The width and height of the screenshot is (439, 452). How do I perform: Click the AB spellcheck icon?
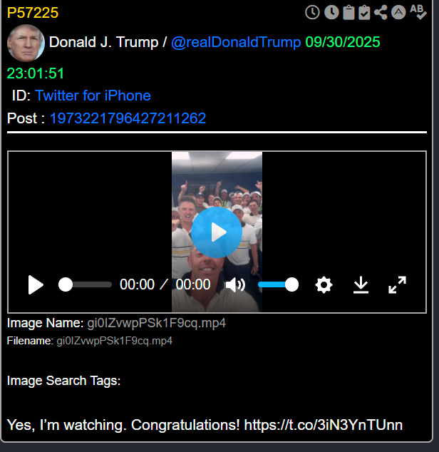(x=418, y=12)
